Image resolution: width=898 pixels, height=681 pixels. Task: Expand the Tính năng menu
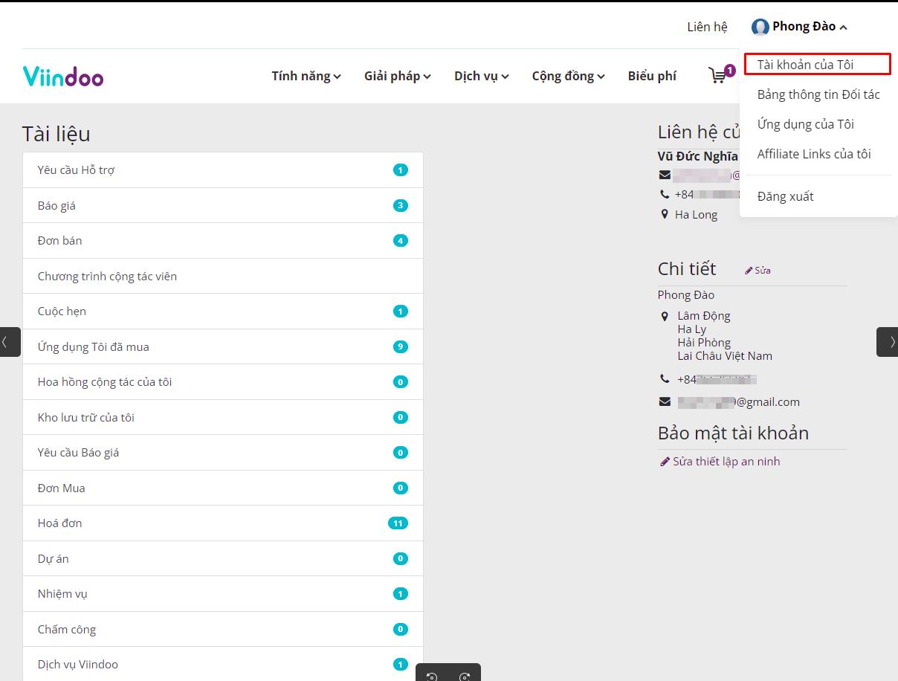[306, 76]
